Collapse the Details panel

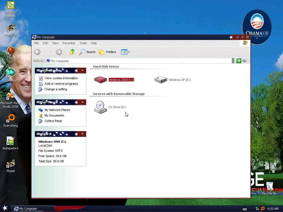[x=82, y=134]
